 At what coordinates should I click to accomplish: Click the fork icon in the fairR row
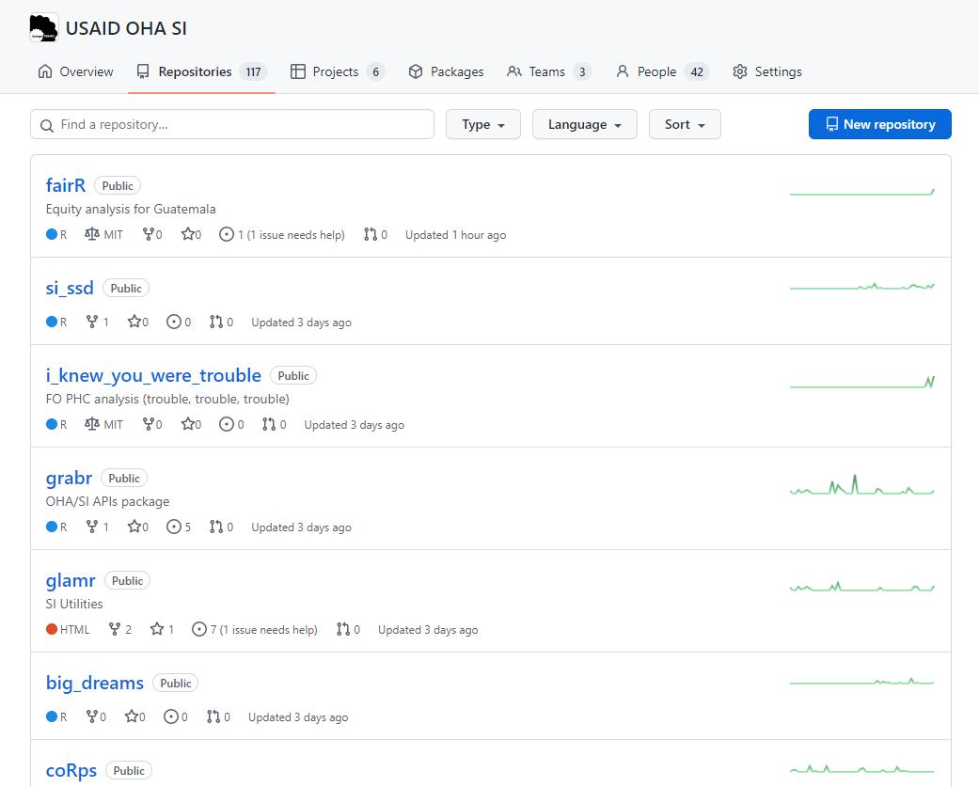(148, 234)
